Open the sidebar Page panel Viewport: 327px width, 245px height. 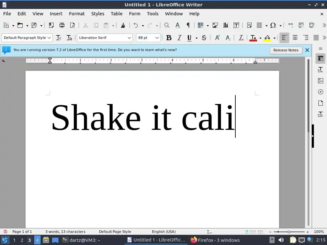(x=321, y=103)
